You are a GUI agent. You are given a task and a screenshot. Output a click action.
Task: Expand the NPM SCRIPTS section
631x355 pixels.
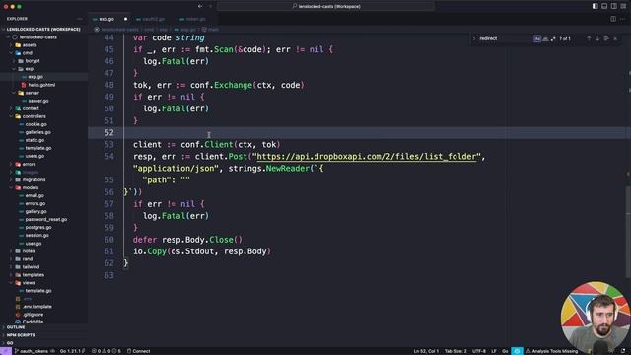point(43,335)
